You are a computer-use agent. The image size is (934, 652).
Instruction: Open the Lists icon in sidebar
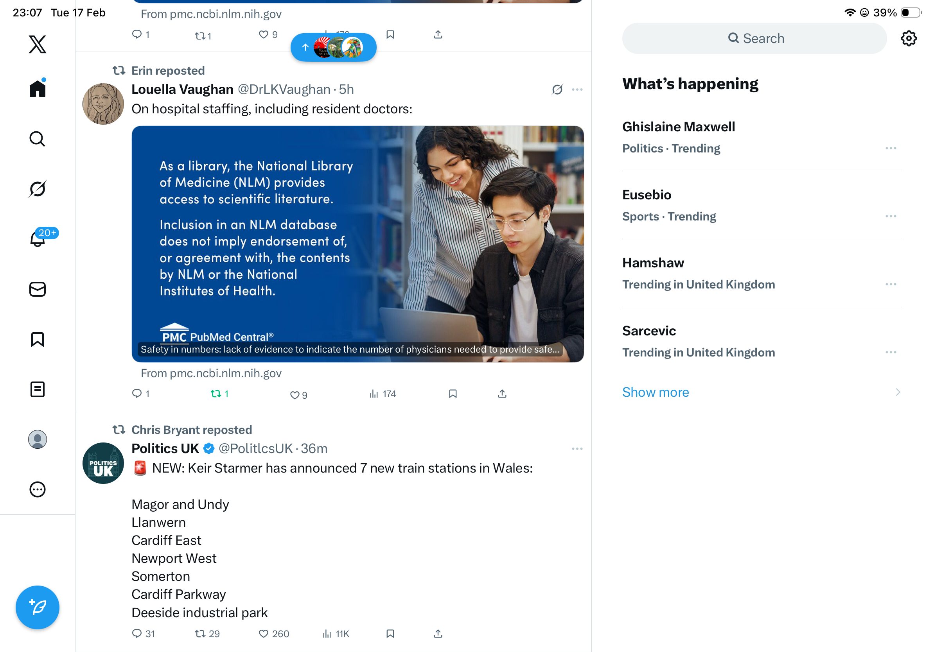point(38,389)
